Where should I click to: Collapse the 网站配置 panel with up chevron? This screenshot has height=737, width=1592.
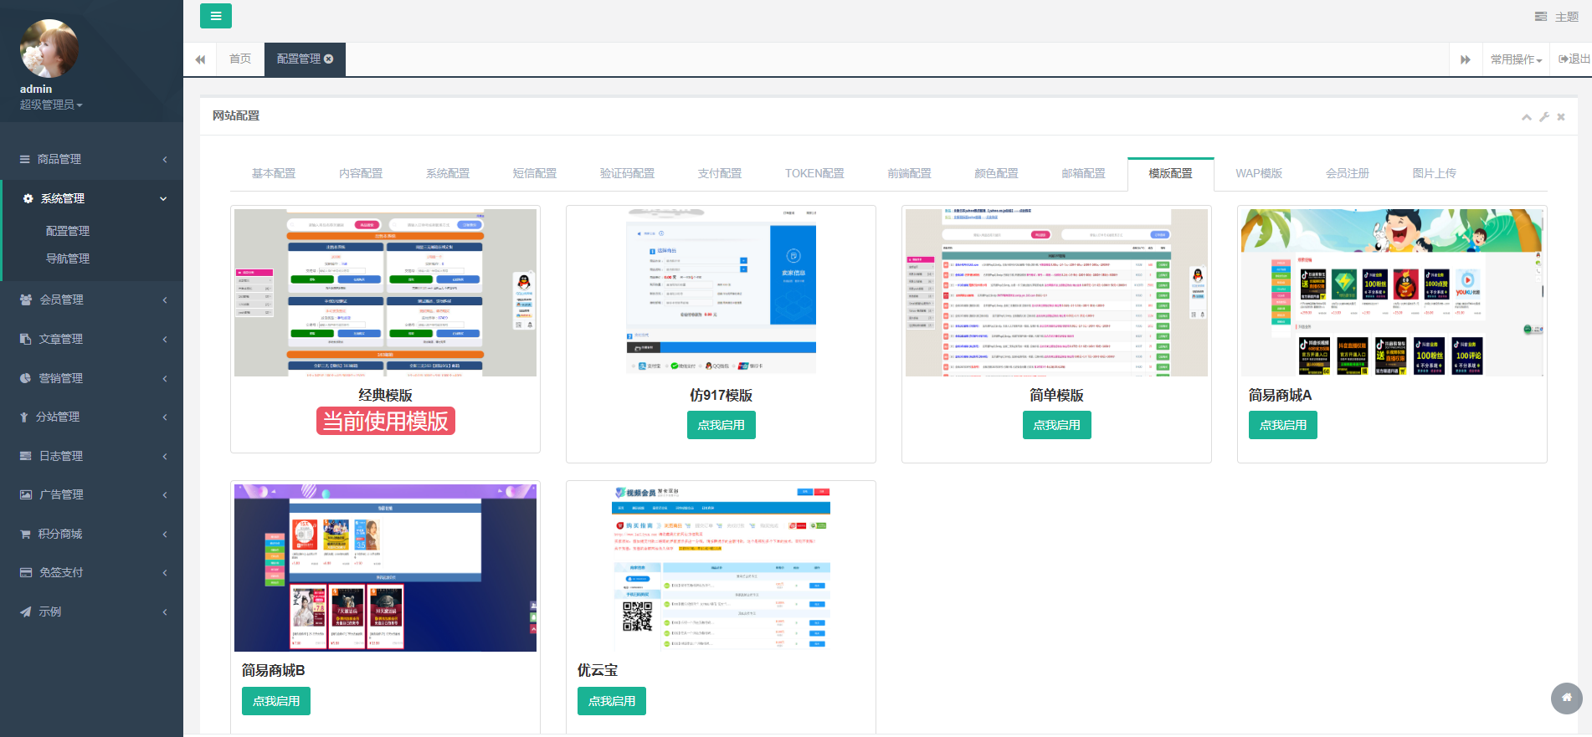[1527, 117]
